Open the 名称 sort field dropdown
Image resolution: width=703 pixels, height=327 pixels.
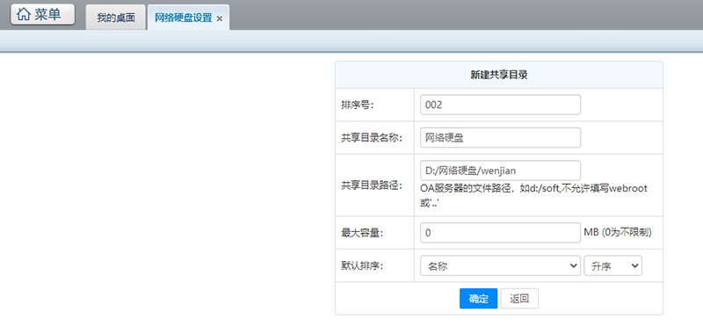(x=500, y=265)
